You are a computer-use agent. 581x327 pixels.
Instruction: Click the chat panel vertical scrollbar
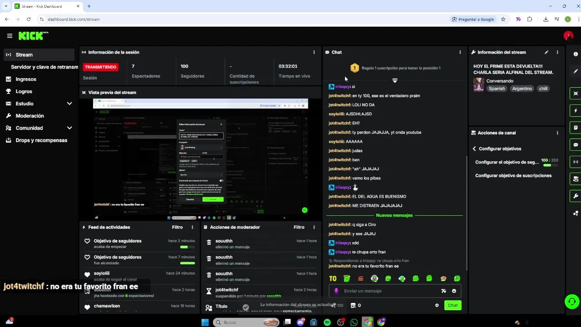(466, 213)
